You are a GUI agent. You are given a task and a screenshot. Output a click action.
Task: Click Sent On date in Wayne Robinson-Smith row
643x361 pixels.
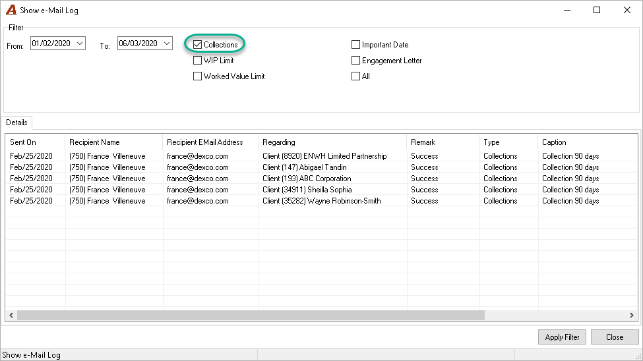31,201
